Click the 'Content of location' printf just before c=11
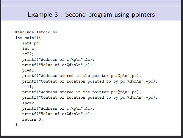 click(x=90, y=81)
